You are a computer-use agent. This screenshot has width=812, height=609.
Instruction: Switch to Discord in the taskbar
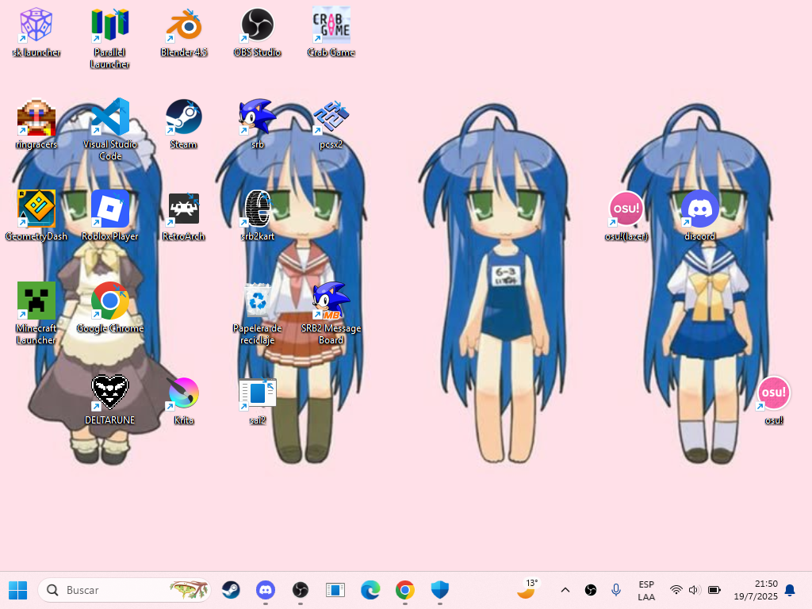click(x=266, y=590)
